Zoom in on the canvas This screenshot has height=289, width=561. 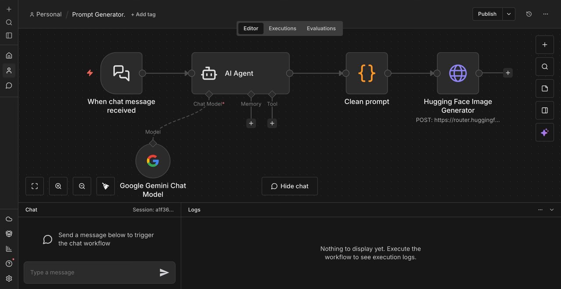(58, 186)
